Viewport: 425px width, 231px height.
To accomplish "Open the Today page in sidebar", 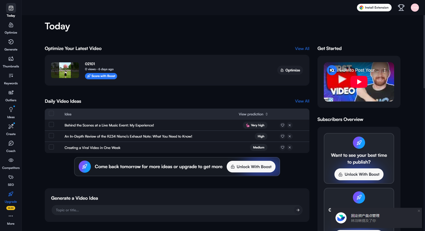I will coord(11,11).
